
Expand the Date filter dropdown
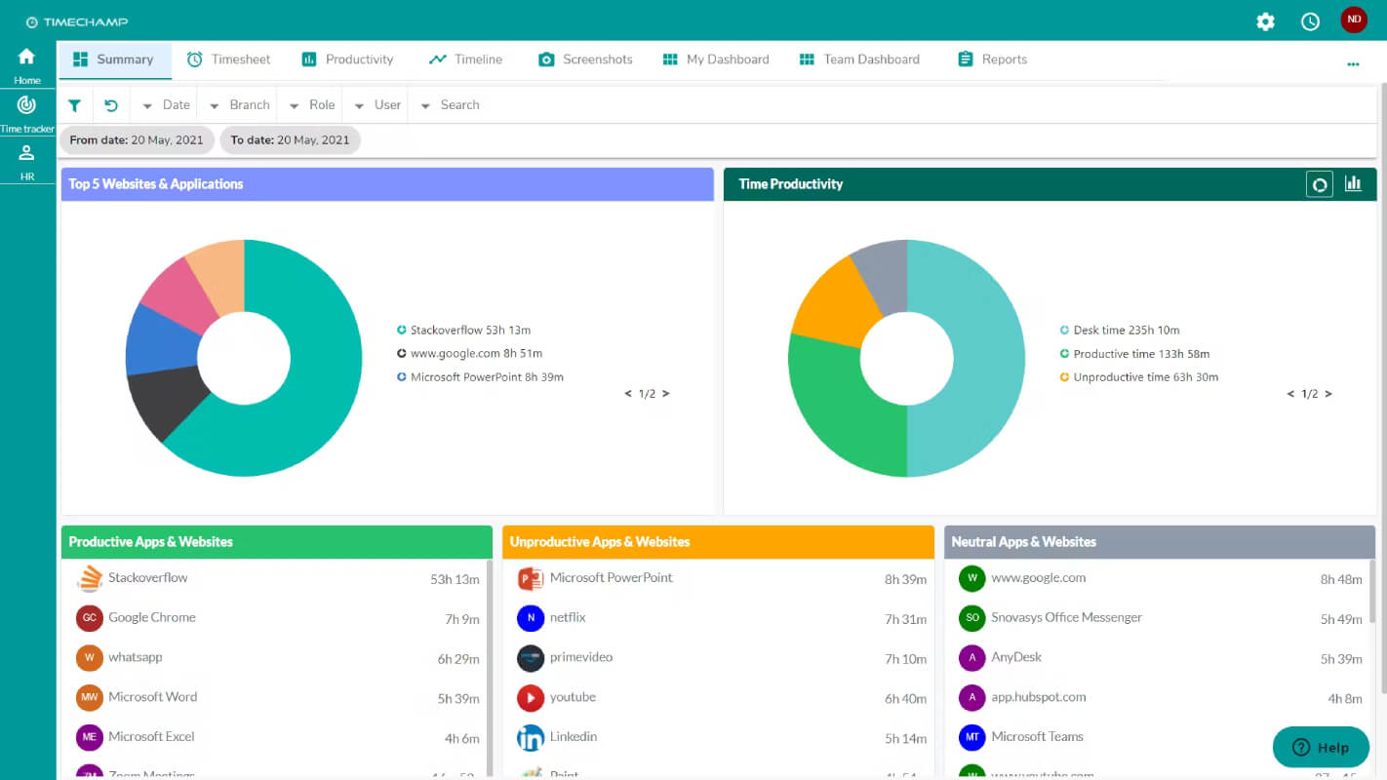click(x=166, y=105)
